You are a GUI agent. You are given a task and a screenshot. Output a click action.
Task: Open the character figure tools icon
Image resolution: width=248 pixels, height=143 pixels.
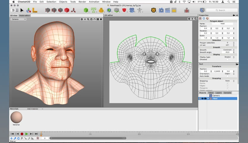(139, 10)
